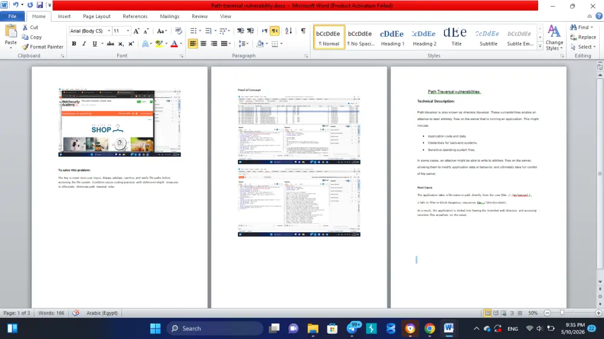Cut the selection with Cut

coord(30,27)
